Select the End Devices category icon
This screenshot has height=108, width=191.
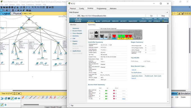coord(6,98)
